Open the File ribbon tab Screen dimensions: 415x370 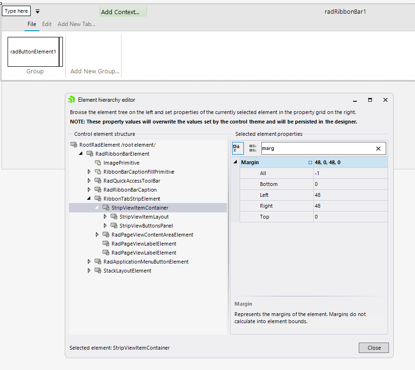(x=32, y=24)
